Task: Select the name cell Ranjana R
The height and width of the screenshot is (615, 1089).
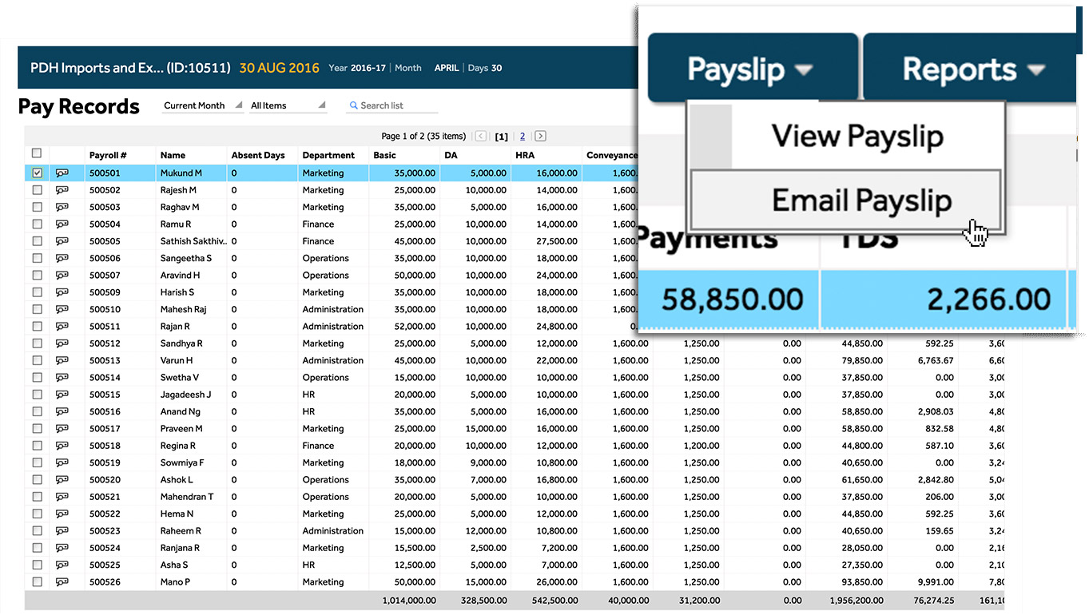Action: point(180,548)
